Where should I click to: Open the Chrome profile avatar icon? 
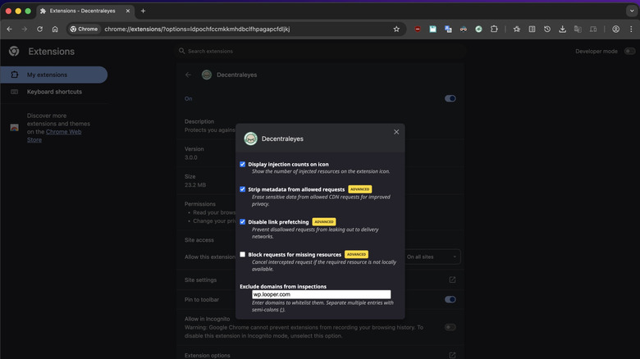pos(615,29)
